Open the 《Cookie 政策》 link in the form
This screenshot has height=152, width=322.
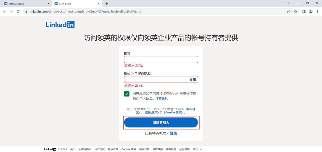[x=173, y=113]
